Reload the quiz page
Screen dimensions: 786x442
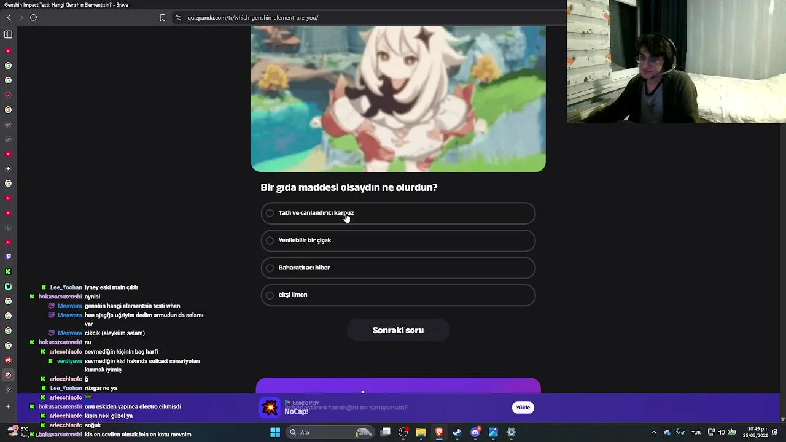(x=33, y=17)
